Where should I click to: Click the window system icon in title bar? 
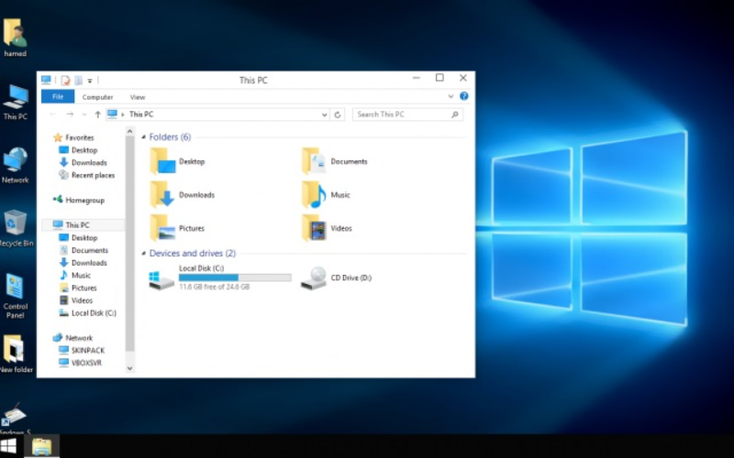[46, 81]
